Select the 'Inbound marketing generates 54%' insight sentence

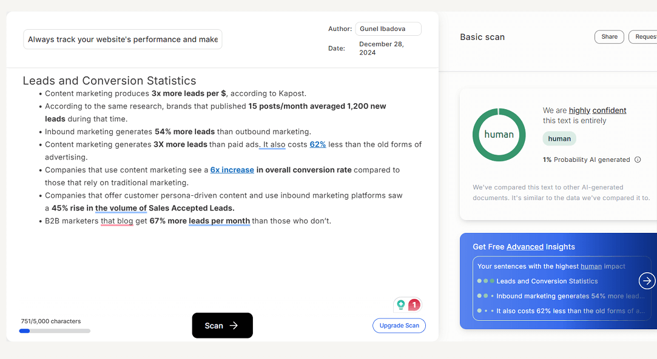coord(570,296)
